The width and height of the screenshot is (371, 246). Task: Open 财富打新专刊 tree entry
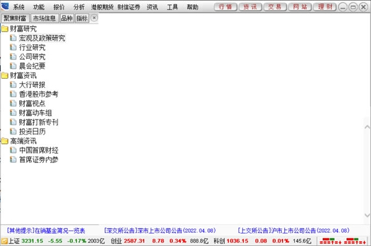38,122
